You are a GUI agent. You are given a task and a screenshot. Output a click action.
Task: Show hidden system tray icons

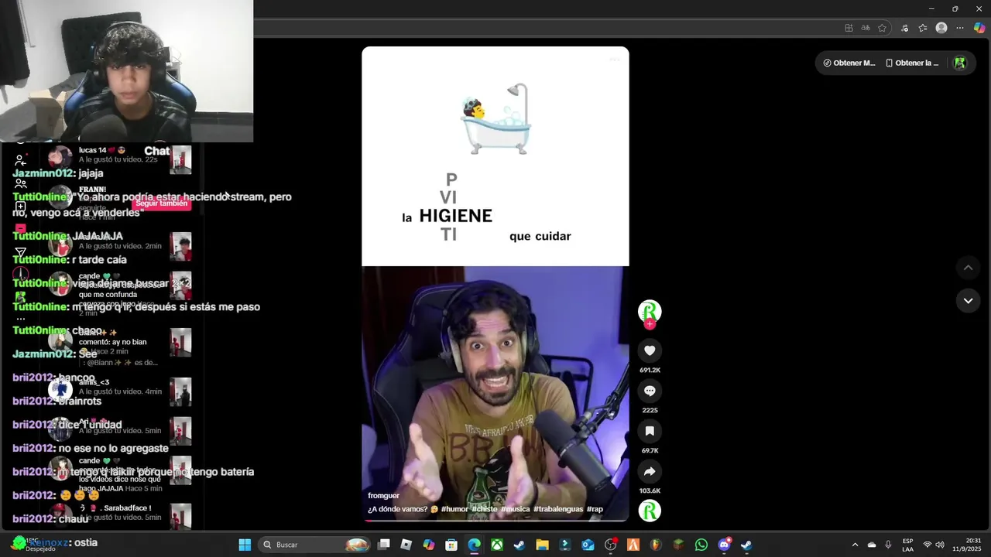[855, 545]
